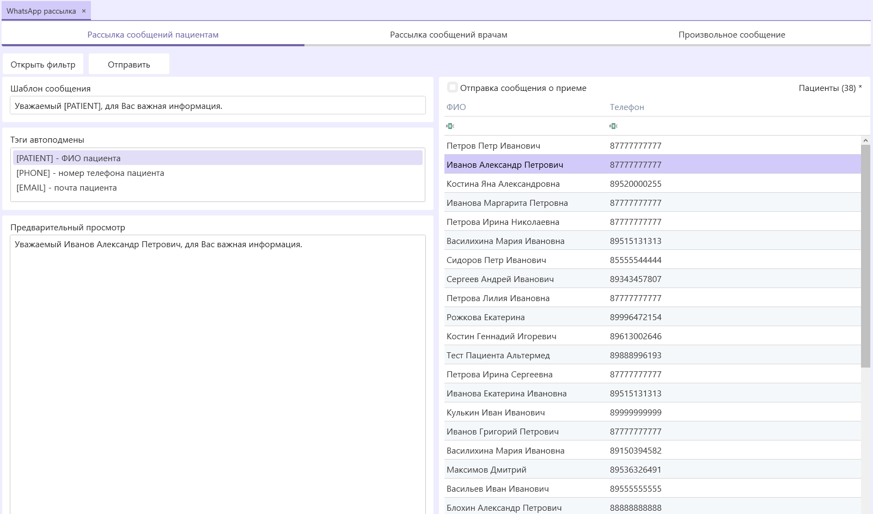This screenshot has width=873, height=514.
Task: Select patient Иванова Екатерина Ивановна
Action: 652,393
